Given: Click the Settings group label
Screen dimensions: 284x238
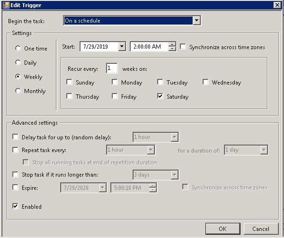Looking at the screenshot, I should pos(22,33).
